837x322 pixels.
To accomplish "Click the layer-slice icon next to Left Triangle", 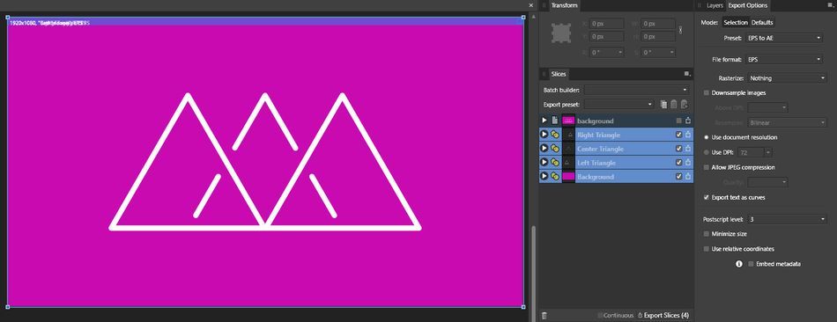I will pos(555,163).
